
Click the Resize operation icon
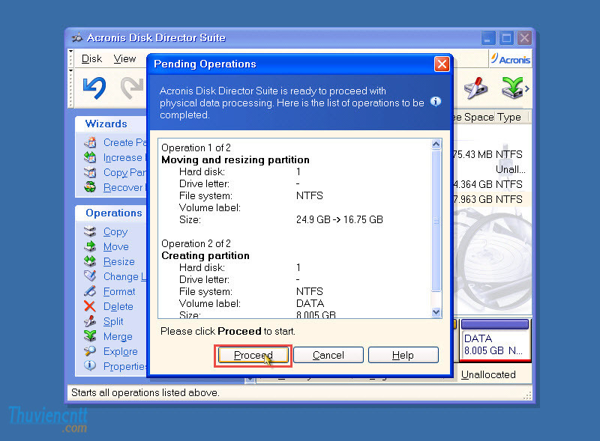click(90, 261)
